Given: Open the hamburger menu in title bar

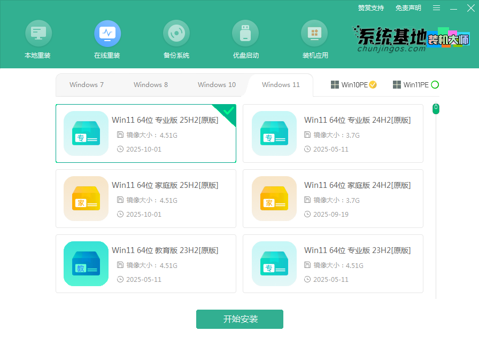Looking at the screenshot, I should click(437, 8).
